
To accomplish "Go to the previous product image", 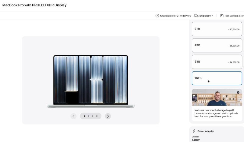I will coord(74,116).
